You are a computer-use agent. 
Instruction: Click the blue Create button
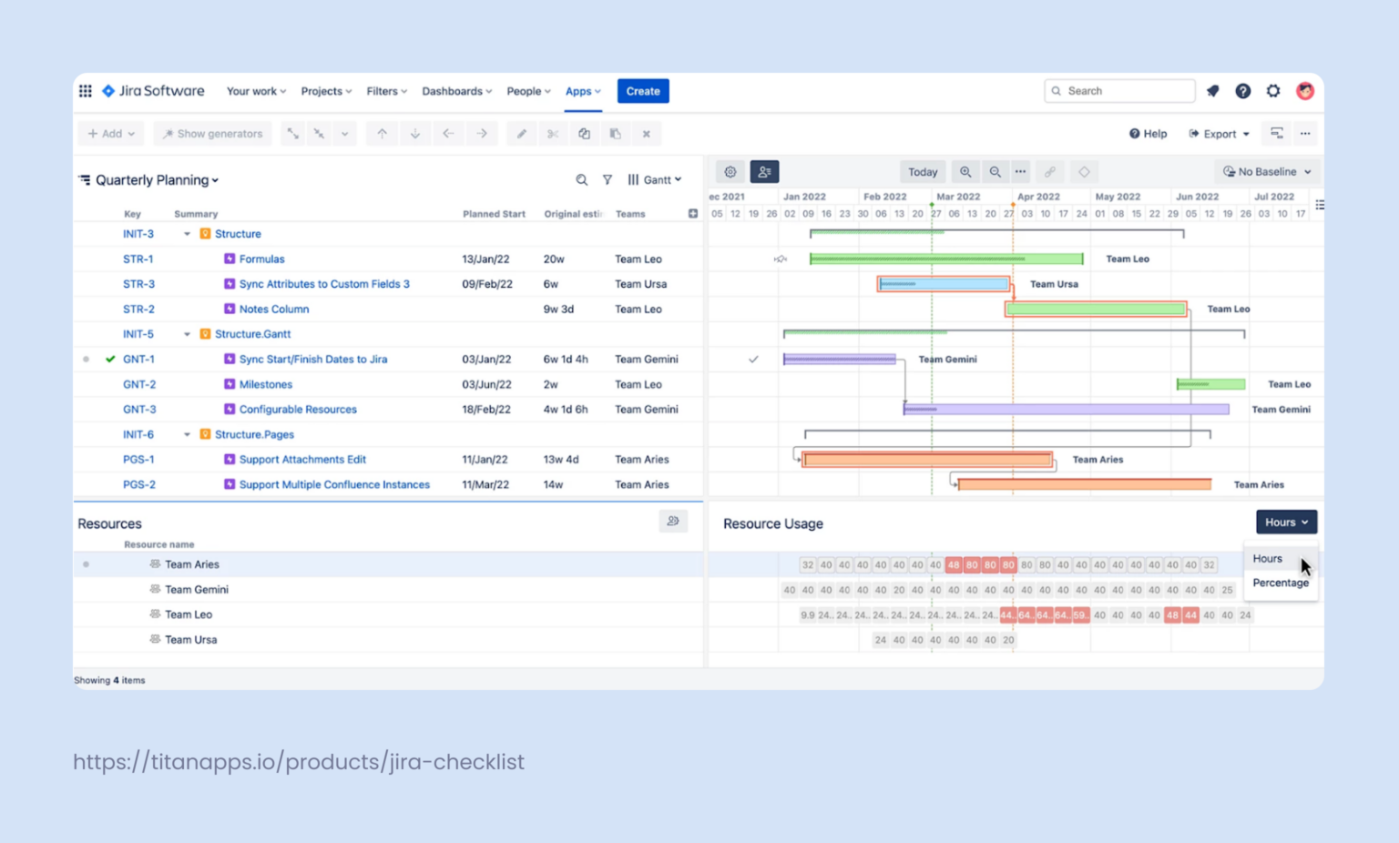643,91
